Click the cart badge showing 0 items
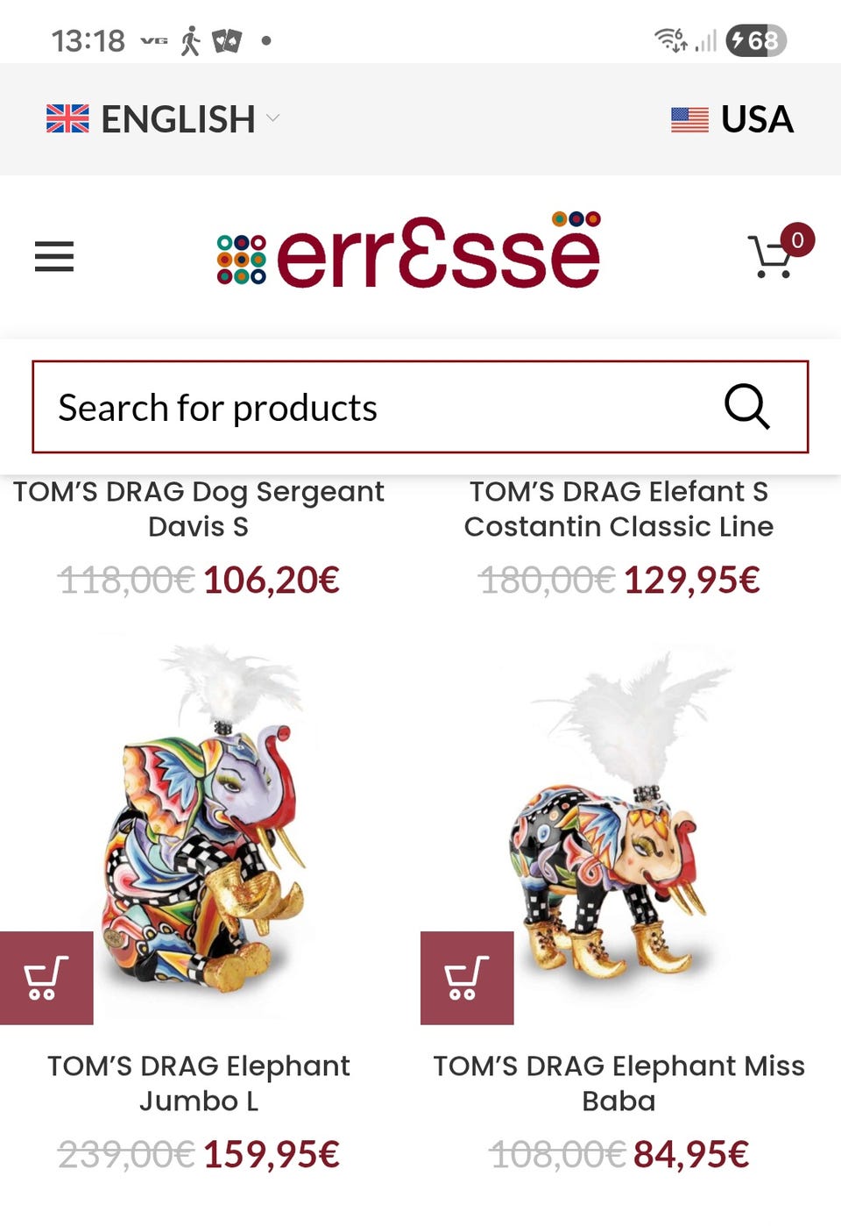This screenshot has width=841, height=1226. (797, 239)
